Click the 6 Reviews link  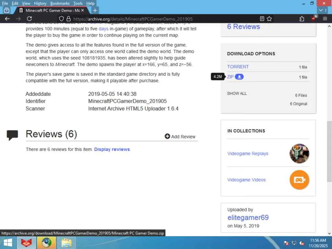click(x=243, y=27)
